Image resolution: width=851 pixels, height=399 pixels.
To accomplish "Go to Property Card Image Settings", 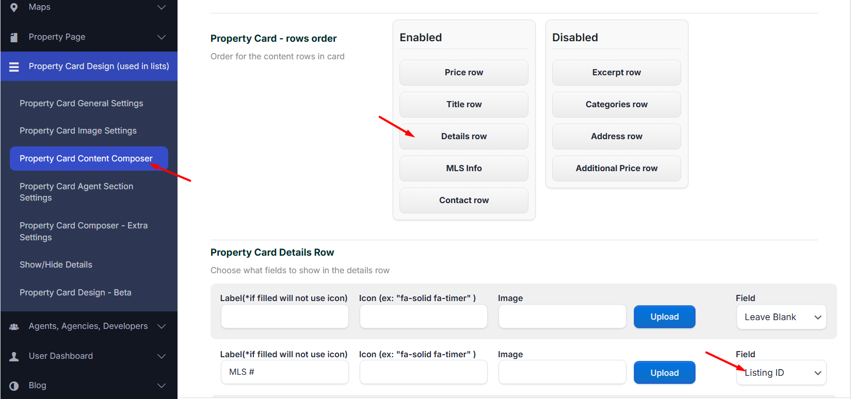I will tap(78, 131).
